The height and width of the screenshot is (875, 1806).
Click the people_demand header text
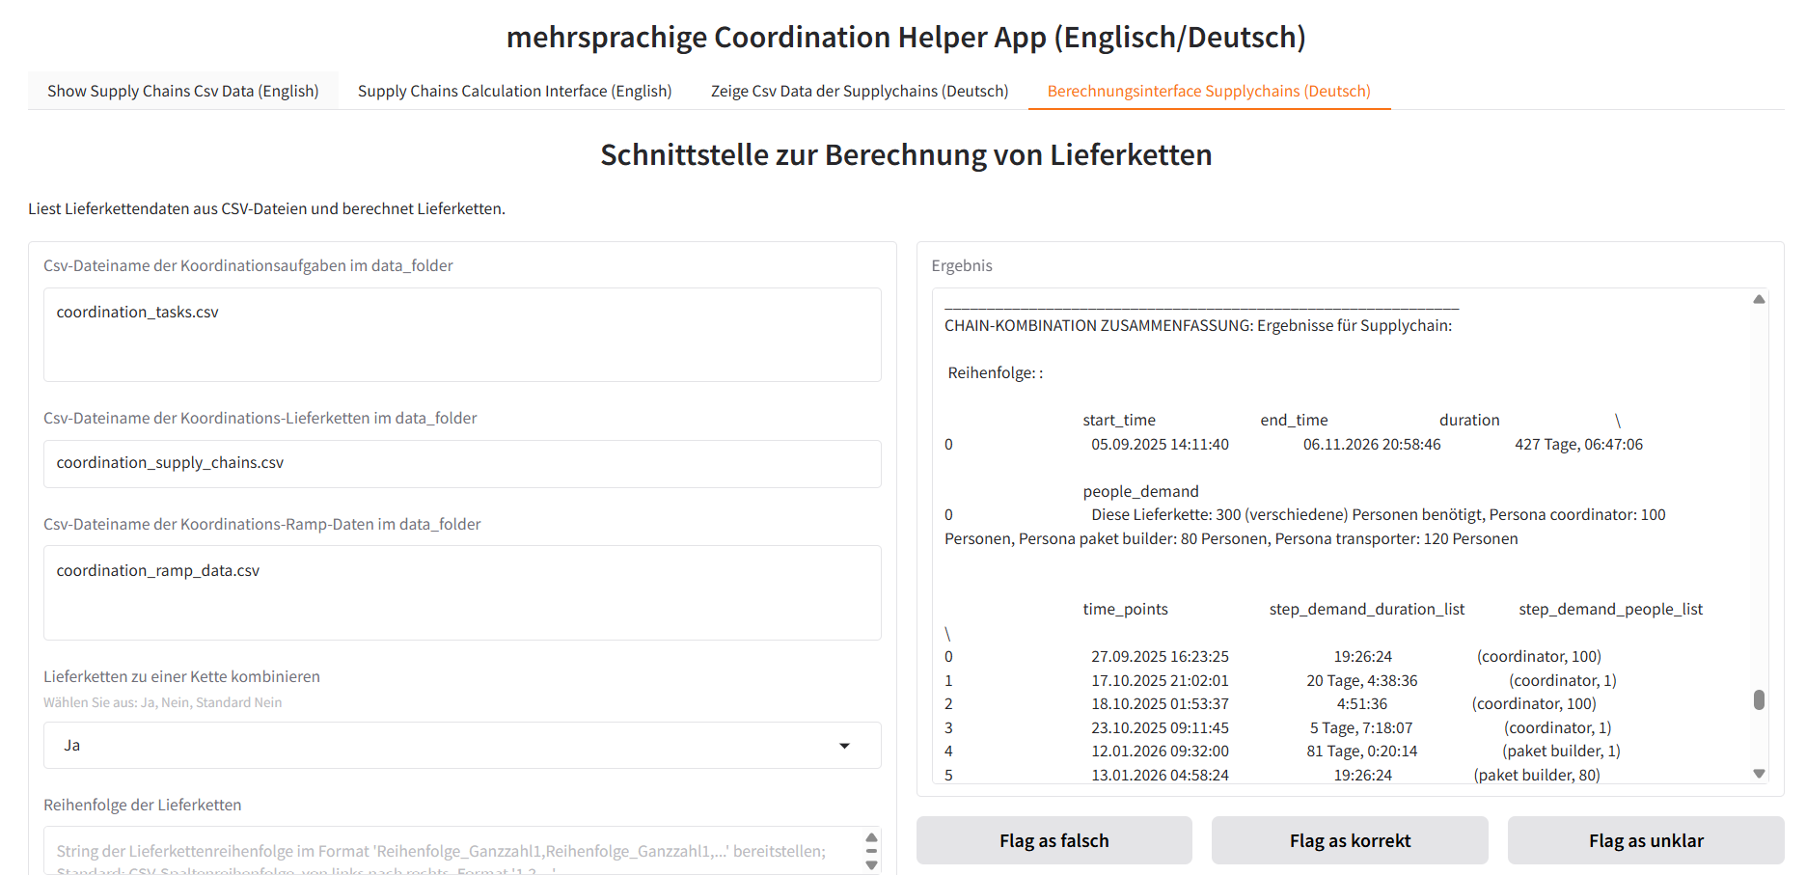[x=1140, y=491]
